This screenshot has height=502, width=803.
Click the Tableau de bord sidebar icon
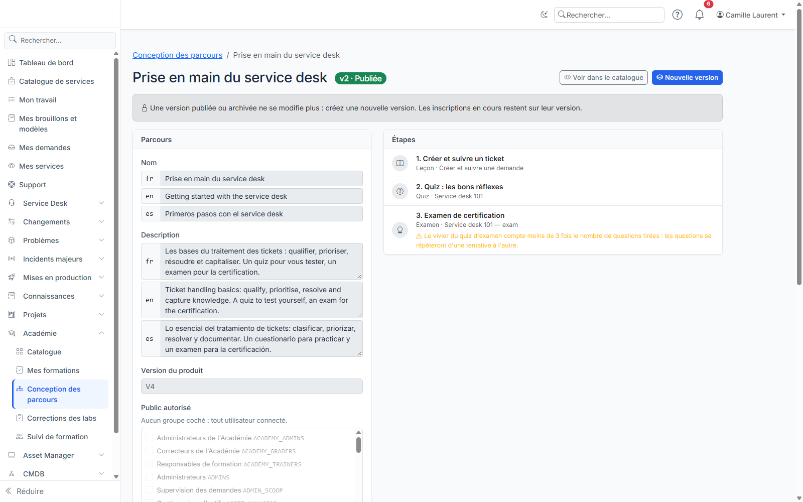[12, 62]
